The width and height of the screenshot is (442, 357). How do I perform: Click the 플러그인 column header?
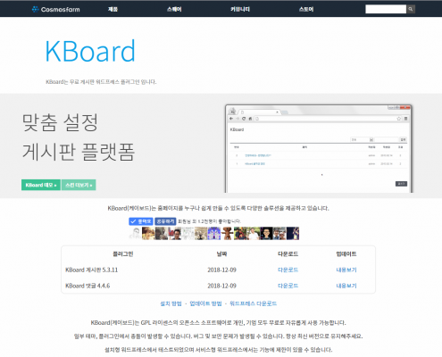(123, 253)
